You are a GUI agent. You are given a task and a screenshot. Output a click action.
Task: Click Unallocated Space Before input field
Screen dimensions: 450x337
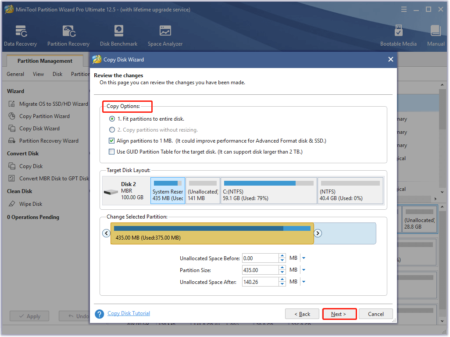click(260, 258)
